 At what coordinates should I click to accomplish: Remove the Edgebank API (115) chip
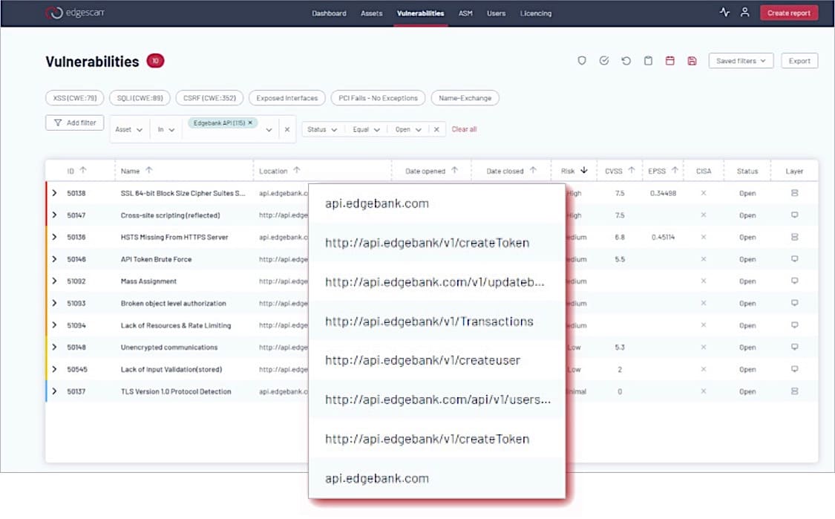250,123
